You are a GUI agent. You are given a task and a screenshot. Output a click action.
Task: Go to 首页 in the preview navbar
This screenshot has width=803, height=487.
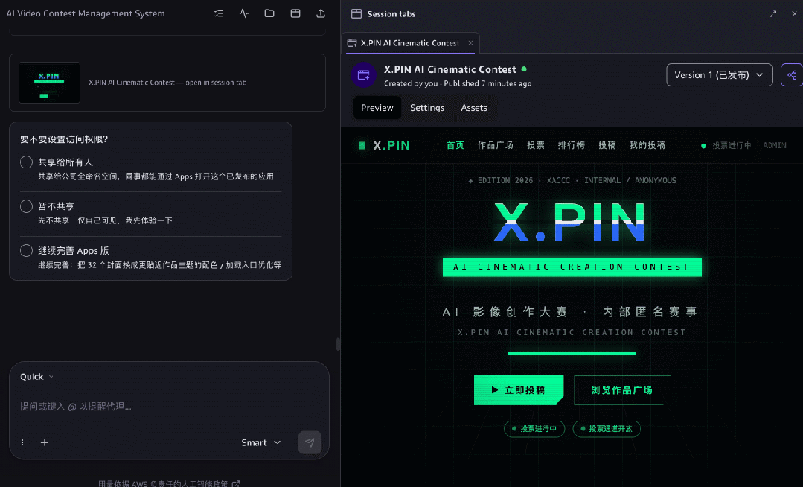click(x=455, y=146)
